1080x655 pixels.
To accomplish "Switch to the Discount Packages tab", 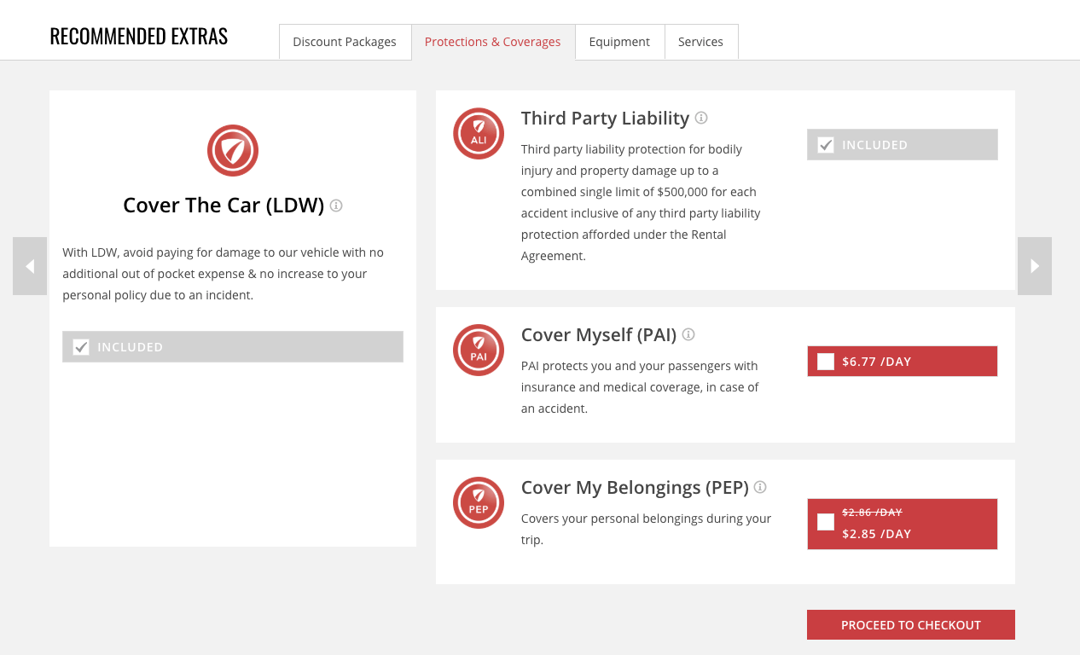I will click(345, 42).
